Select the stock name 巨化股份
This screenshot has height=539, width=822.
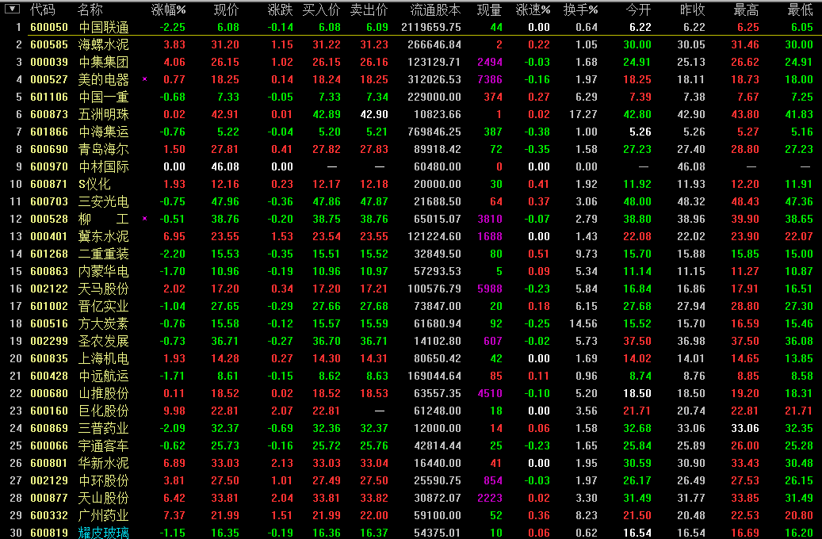[103, 411]
